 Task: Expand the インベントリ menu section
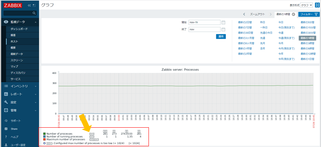pos(20,86)
